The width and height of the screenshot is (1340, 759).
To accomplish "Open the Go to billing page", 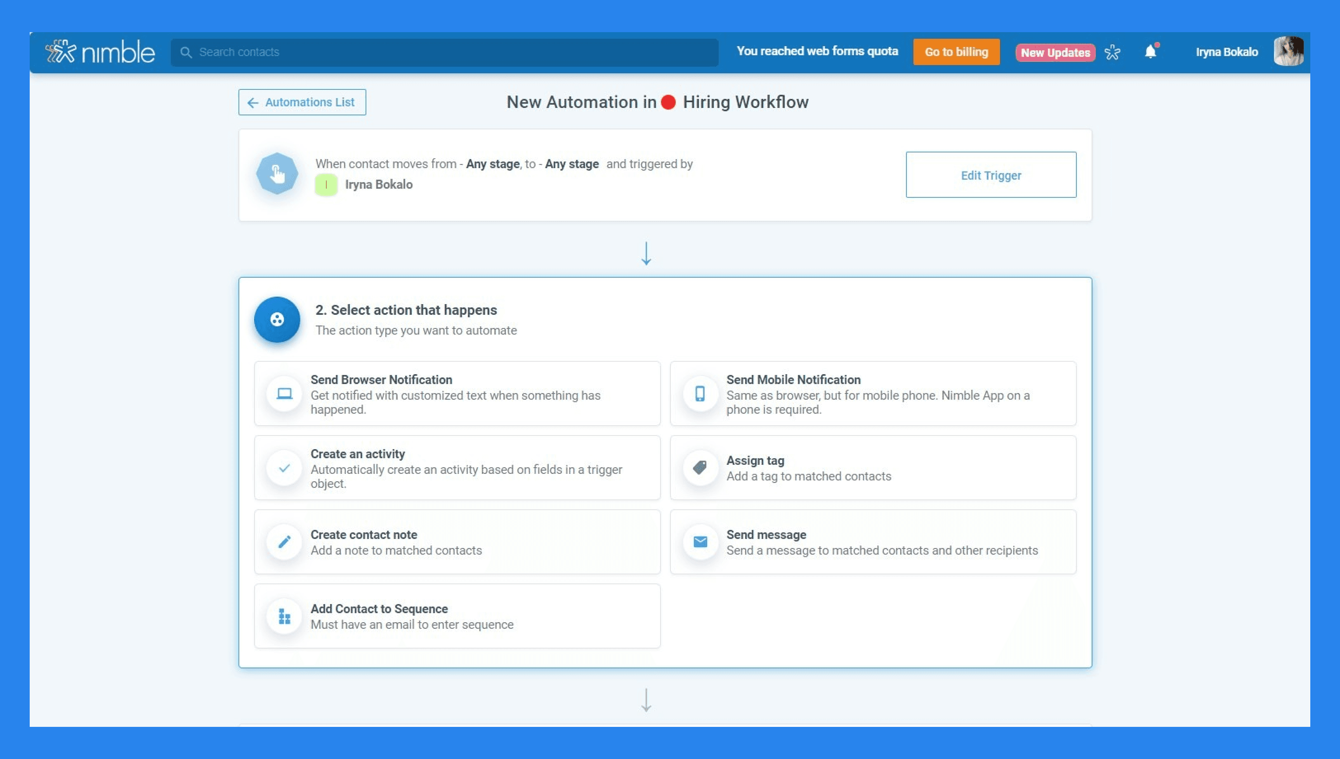I will (956, 52).
